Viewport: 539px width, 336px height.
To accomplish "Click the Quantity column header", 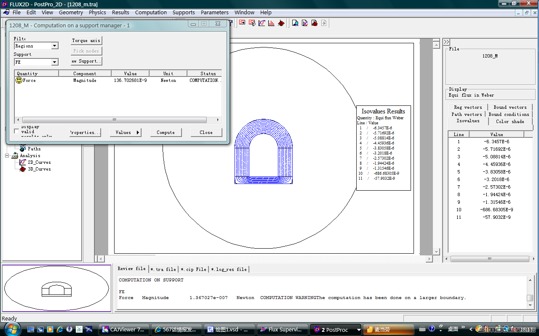I will tap(37, 73).
